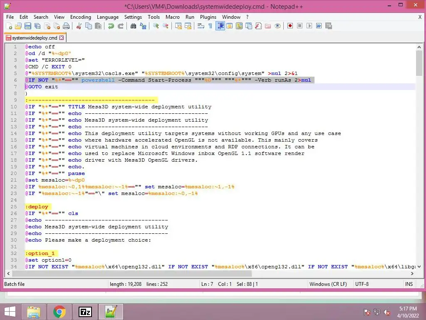Start macro recording with red dot

point(290,26)
